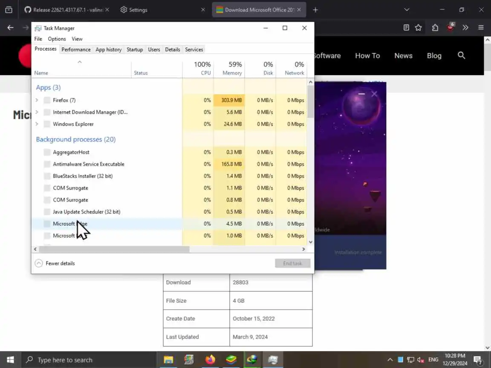Open Firefox from the taskbar
The width and height of the screenshot is (491, 368).
point(210,360)
